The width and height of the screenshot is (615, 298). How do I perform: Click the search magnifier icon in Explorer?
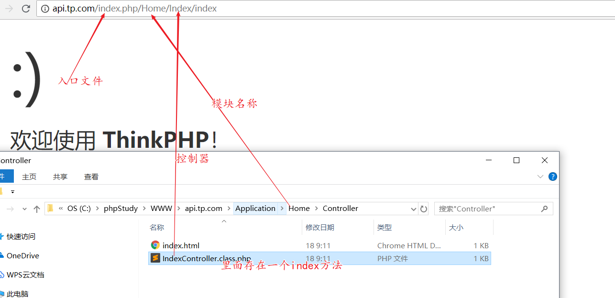click(x=544, y=209)
